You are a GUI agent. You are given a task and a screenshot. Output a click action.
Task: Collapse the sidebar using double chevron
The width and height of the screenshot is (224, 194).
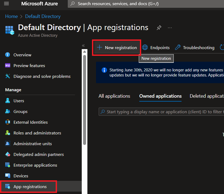(83, 46)
